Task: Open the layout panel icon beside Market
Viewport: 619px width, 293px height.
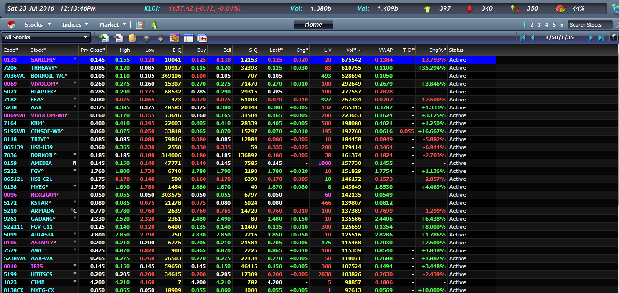Action: click(139, 24)
